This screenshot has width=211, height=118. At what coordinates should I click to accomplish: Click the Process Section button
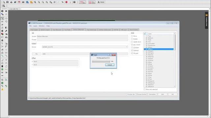point(141,94)
